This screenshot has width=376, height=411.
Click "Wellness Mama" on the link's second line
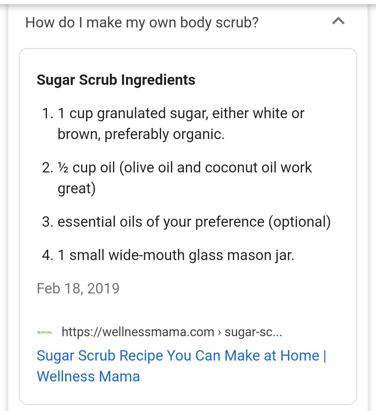pos(88,377)
